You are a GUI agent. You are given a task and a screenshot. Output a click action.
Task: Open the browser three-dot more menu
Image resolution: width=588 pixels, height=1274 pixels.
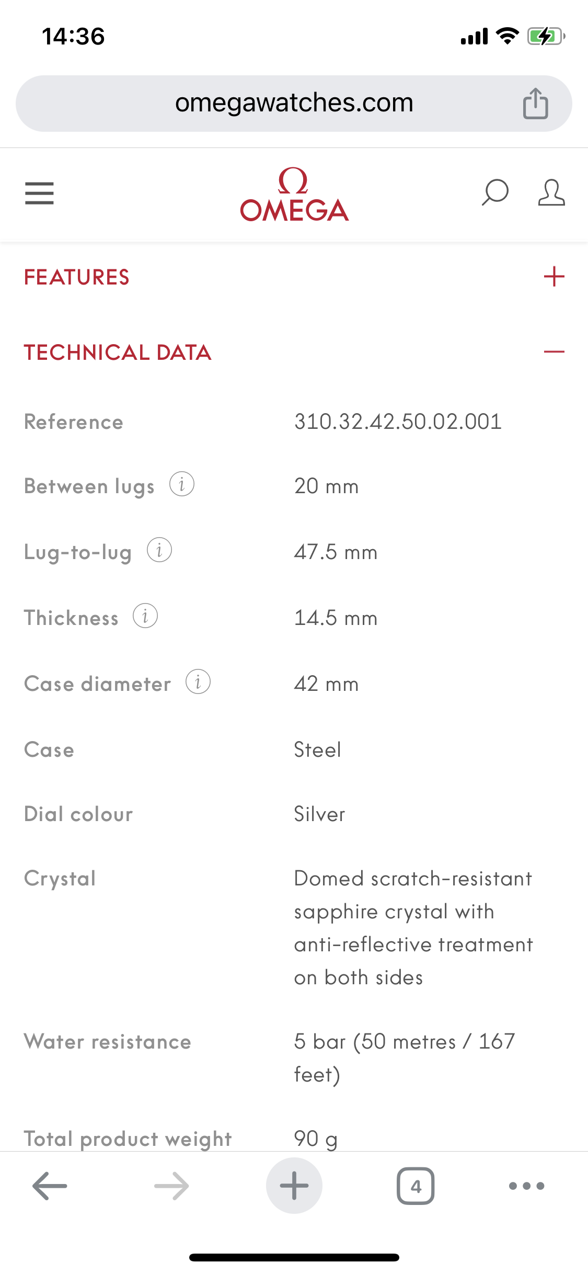pyautogui.click(x=527, y=1186)
